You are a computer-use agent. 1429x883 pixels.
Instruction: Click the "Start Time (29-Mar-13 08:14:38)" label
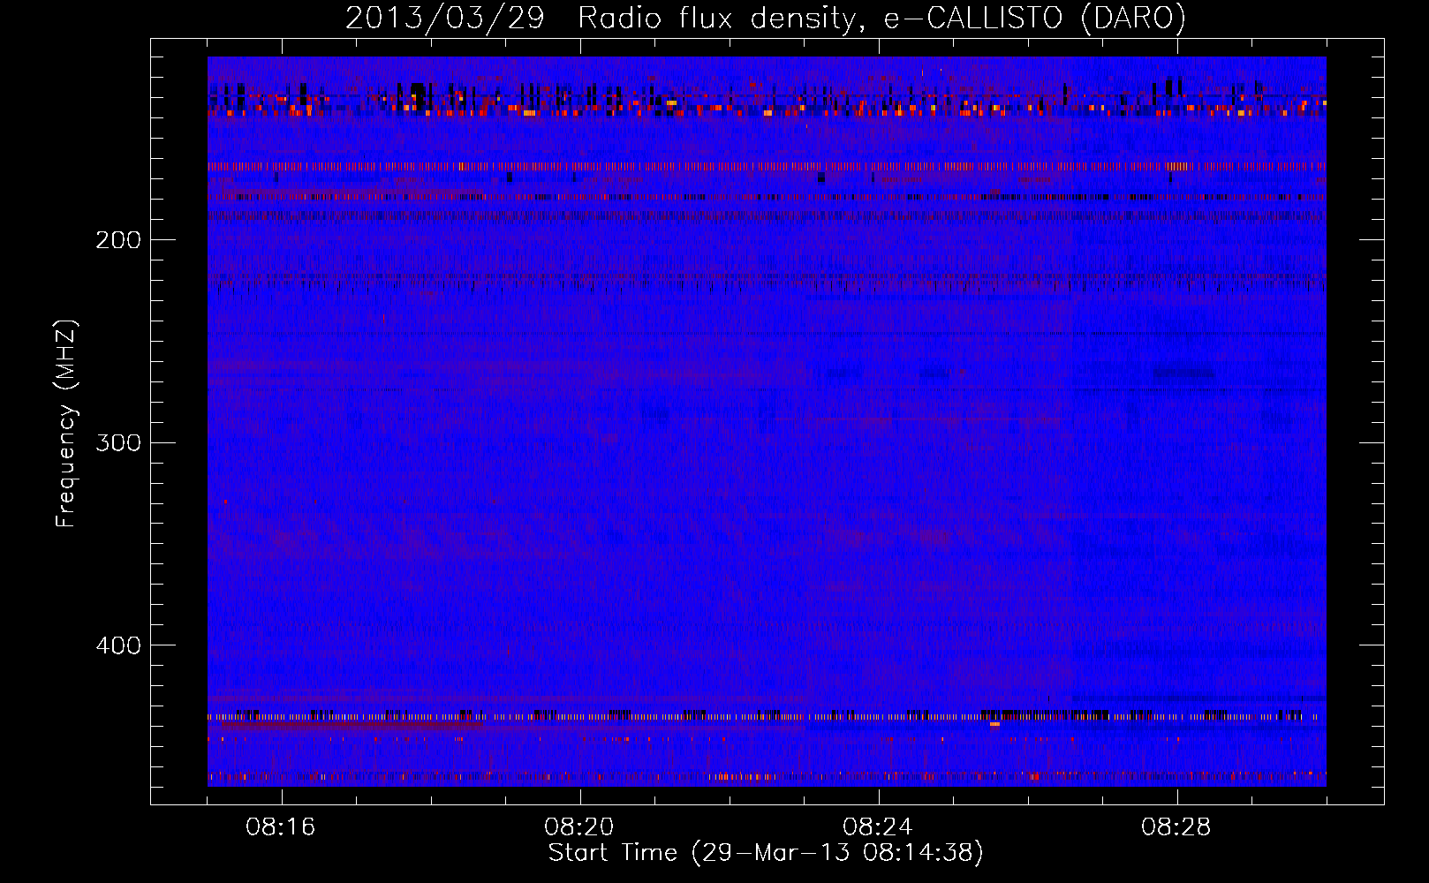(766, 853)
